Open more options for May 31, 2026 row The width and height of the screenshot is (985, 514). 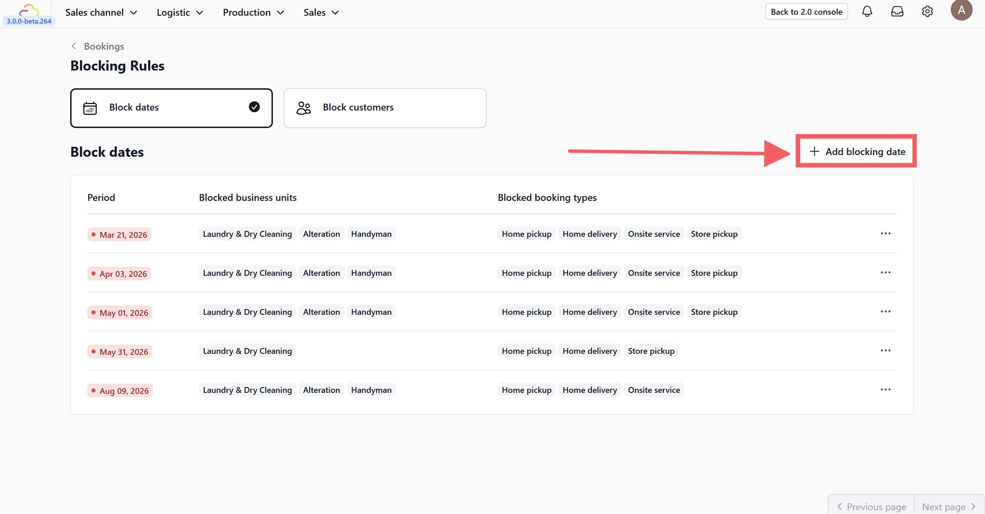885,350
